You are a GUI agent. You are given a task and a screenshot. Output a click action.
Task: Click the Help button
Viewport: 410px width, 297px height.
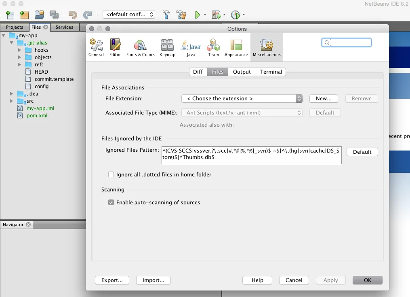(x=257, y=280)
